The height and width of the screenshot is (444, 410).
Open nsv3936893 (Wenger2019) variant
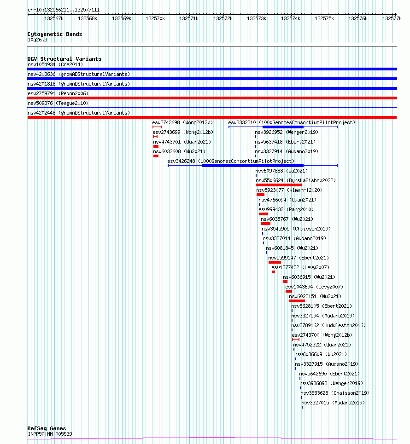[331, 383]
